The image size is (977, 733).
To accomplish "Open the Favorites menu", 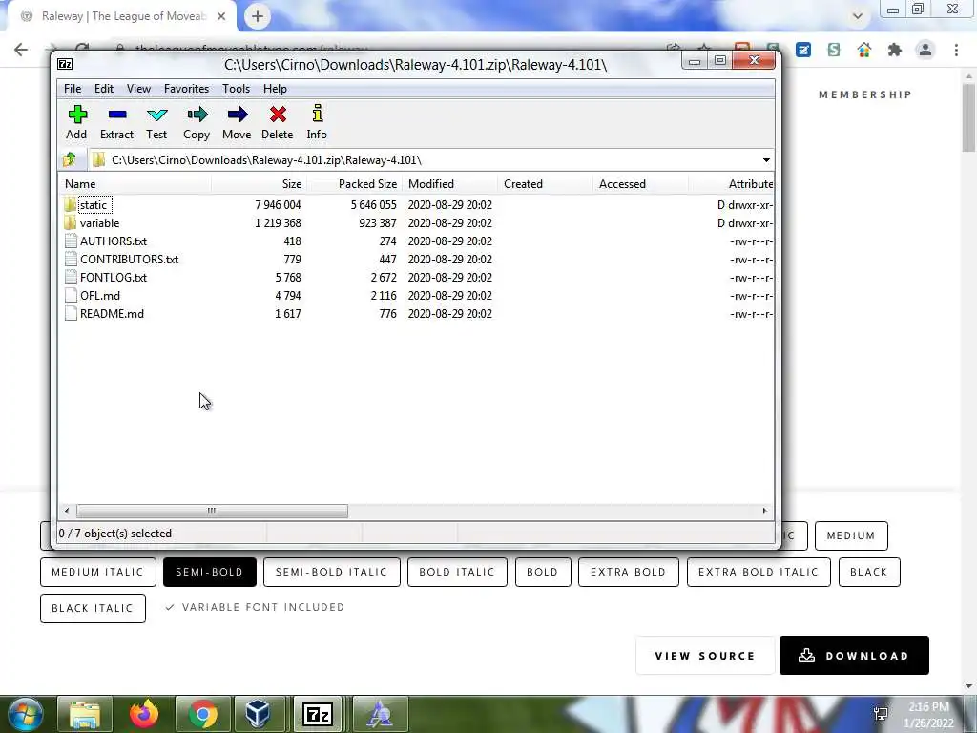I will [x=186, y=89].
